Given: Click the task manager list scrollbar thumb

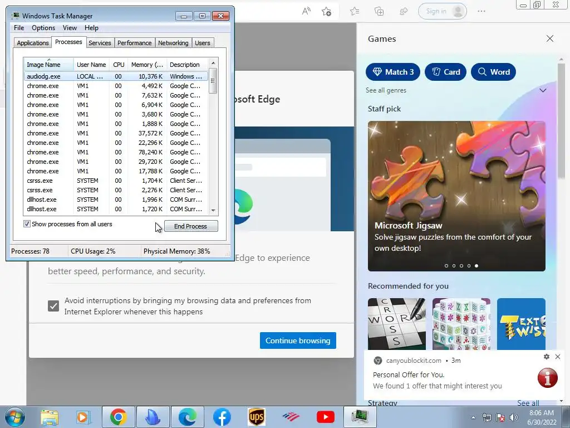Looking at the screenshot, I should [213, 80].
